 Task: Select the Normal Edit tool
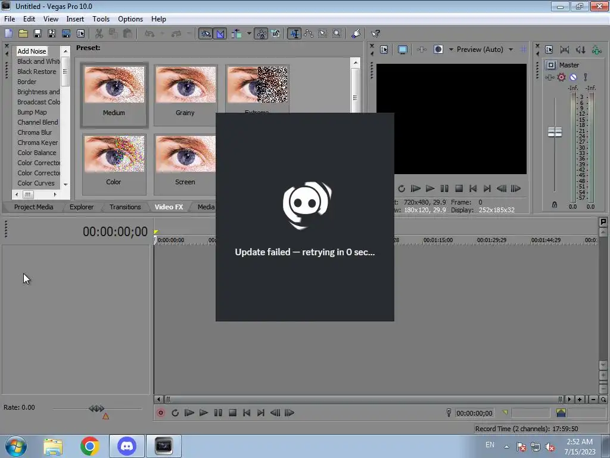294,33
